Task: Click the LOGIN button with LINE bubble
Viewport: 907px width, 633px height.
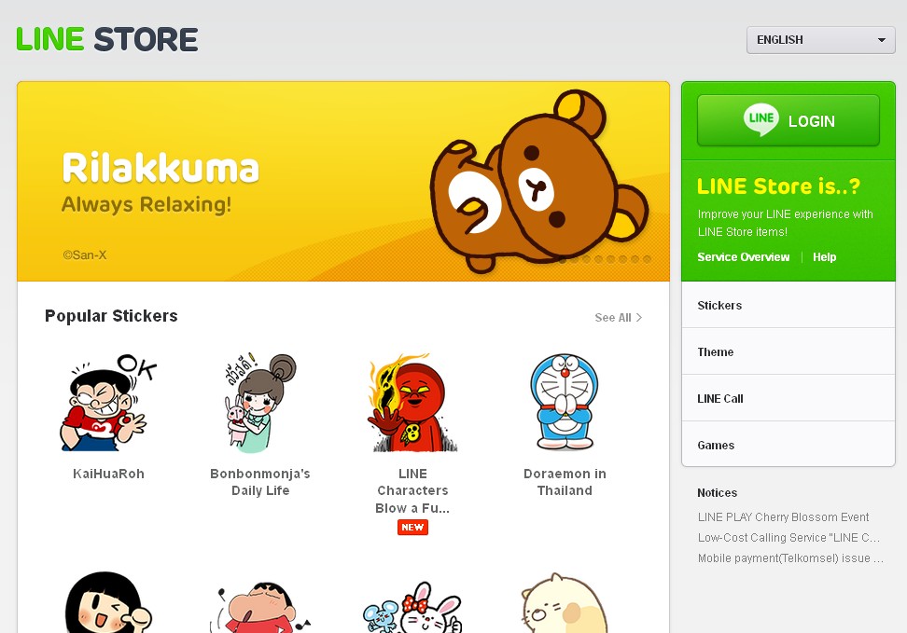Action: [x=788, y=120]
